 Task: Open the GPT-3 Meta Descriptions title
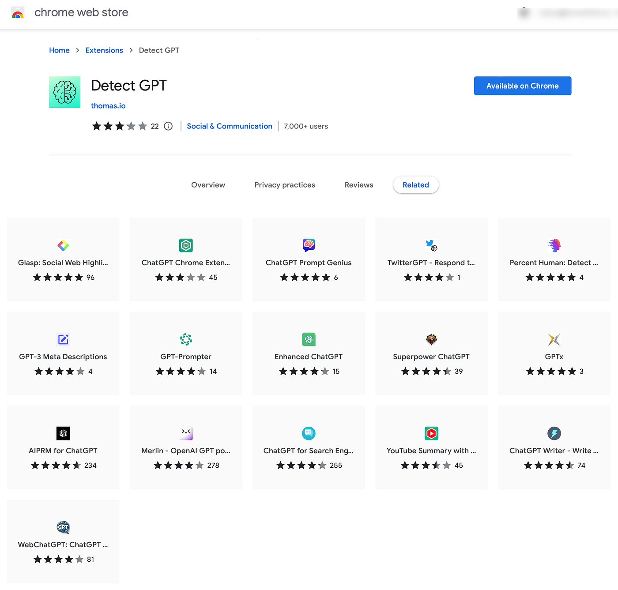point(63,357)
